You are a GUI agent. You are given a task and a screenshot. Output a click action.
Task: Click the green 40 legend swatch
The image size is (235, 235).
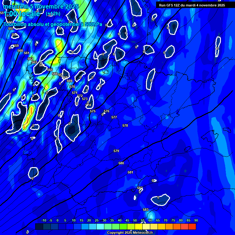pyautogui.click(x=116, y=227)
